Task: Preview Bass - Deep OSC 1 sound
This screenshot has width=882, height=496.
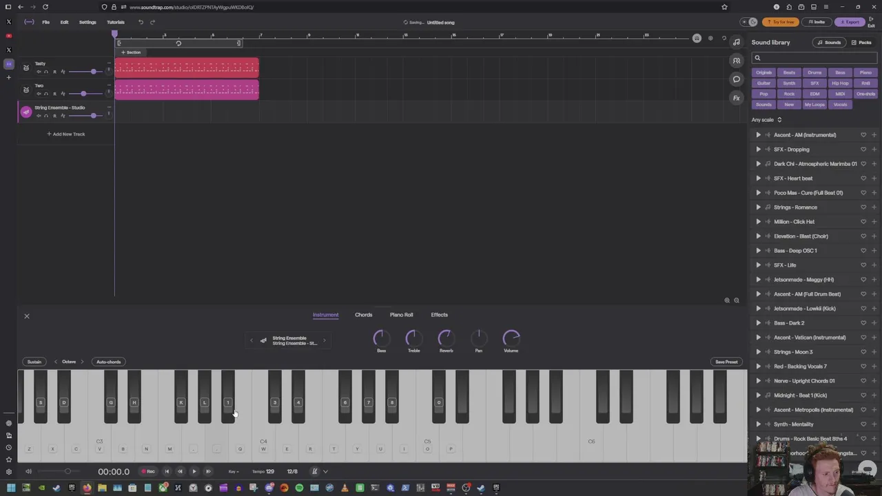Action: 759,250
